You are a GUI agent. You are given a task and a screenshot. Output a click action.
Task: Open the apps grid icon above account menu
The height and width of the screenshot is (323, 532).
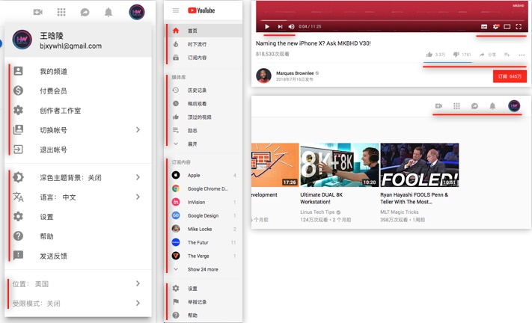pyautogui.click(x=61, y=12)
